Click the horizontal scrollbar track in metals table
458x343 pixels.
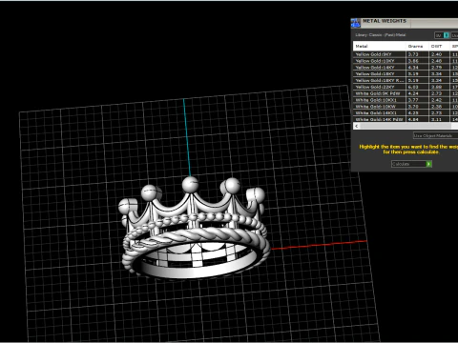[x=406, y=126]
